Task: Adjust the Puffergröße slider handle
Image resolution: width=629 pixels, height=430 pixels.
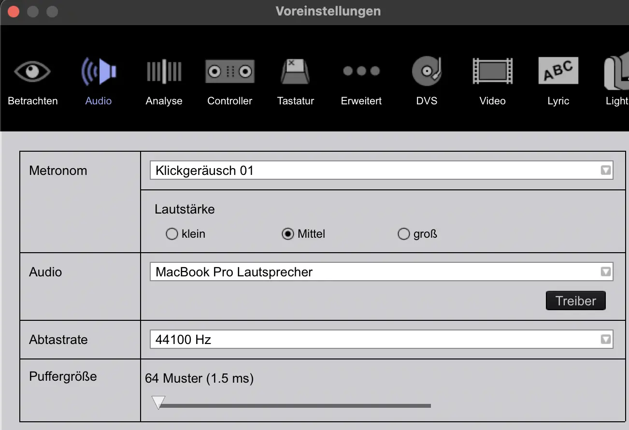Action: tap(158, 402)
